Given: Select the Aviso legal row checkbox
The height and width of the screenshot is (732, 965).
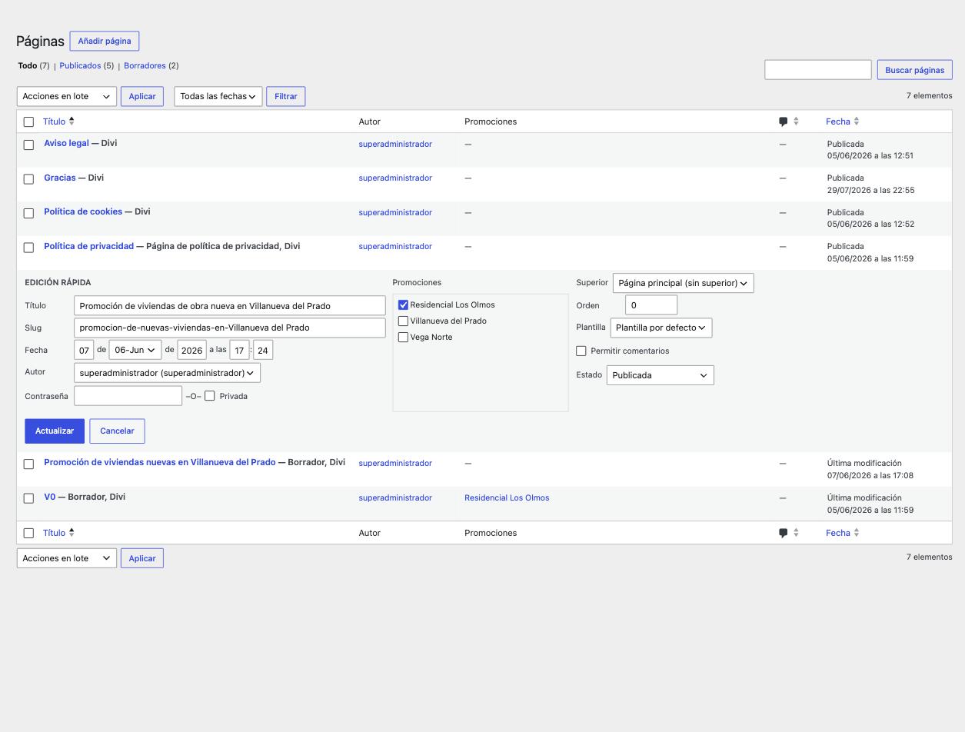Looking at the screenshot, I should (28, 145).
